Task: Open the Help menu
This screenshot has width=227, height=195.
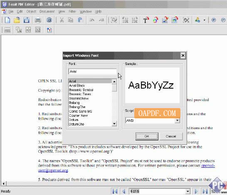Action: (x=98, y=12)
